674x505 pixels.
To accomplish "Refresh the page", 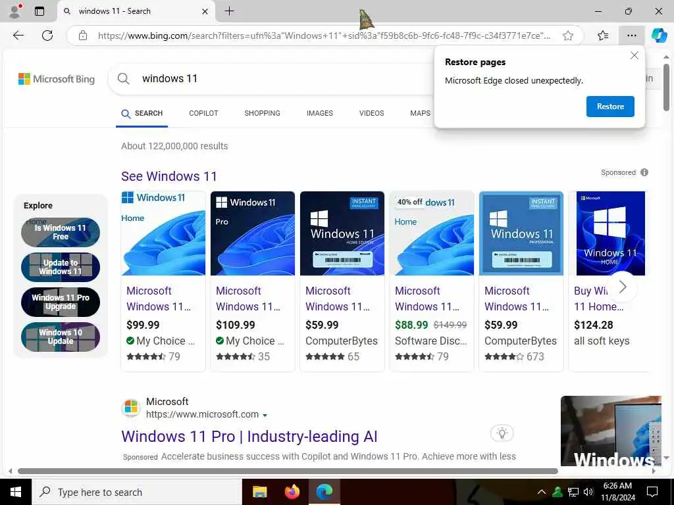I will click(x=47, y=36).
